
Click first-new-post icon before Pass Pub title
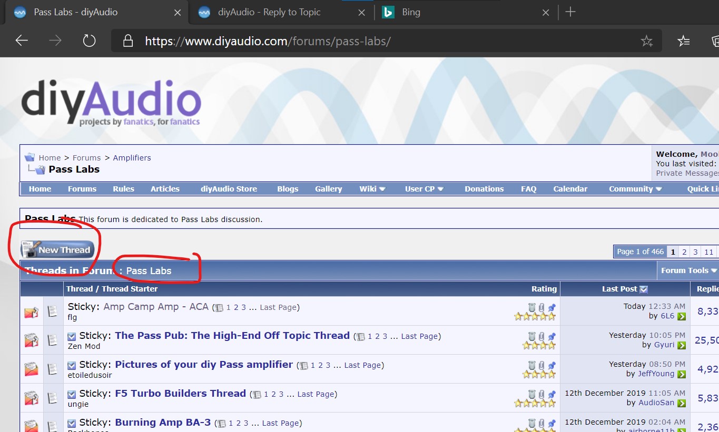pos(72,336)
